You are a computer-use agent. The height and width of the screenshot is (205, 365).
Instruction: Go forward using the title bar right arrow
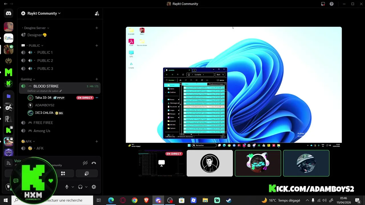[x=11, y=4]
